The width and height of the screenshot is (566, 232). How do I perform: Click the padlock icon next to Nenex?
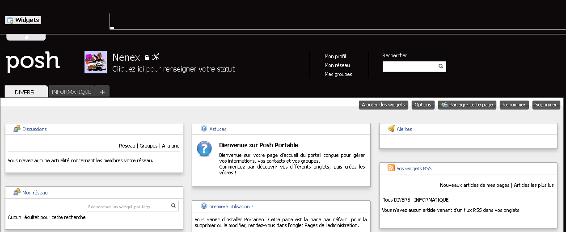147,58
